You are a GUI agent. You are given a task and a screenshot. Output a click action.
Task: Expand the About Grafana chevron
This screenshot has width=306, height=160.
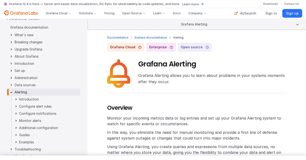pyautogui.click(x=11, y=56)
